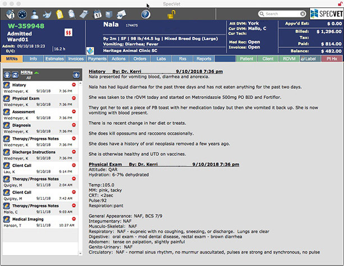Add a new MRN with plus button
This screenshot has height=266, width=344.
click(76, 75)
